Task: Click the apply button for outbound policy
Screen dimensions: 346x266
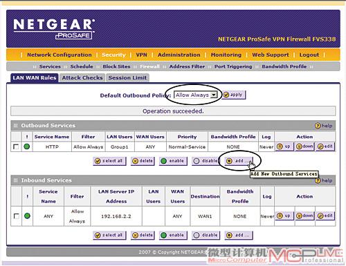Action: [234, 95]
